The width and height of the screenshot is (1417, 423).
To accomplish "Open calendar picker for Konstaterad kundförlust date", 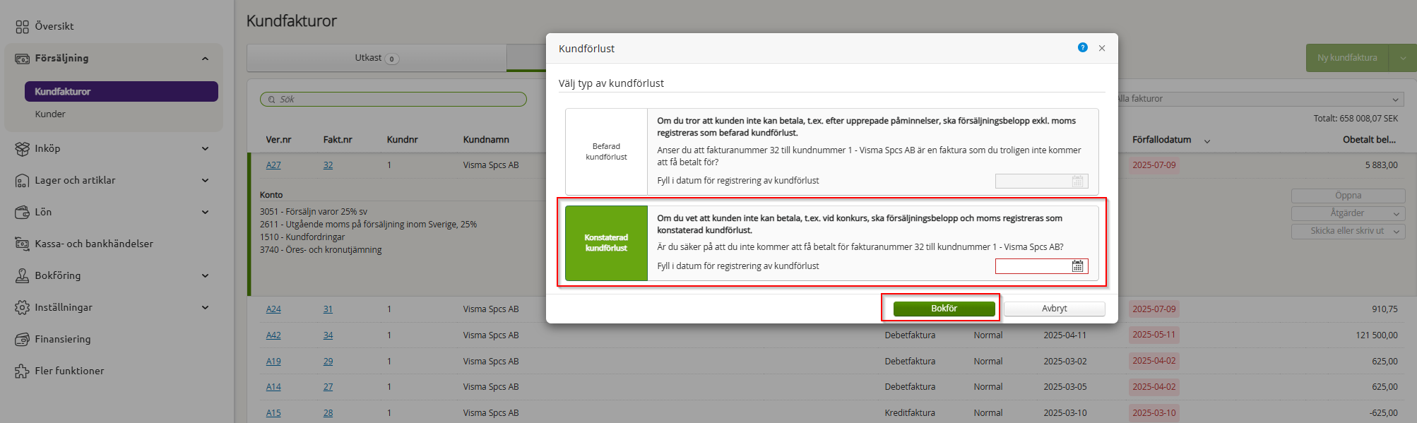I will 1077,266.
